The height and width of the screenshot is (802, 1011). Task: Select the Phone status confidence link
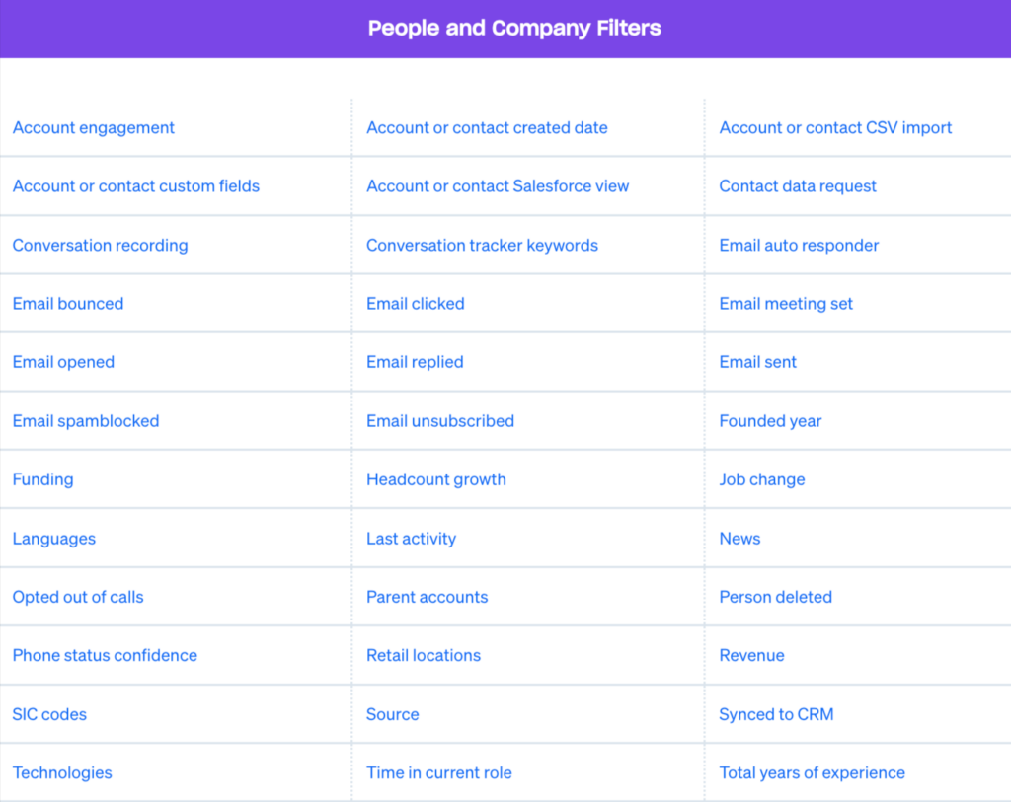point(105,656)
